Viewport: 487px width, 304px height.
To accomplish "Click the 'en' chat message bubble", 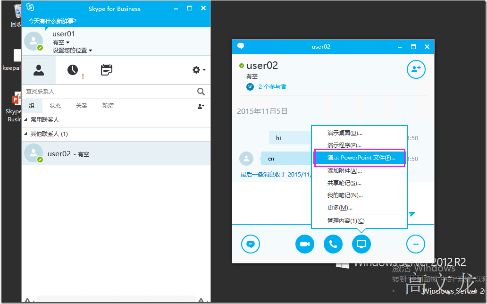I will (x=286, y=159).
